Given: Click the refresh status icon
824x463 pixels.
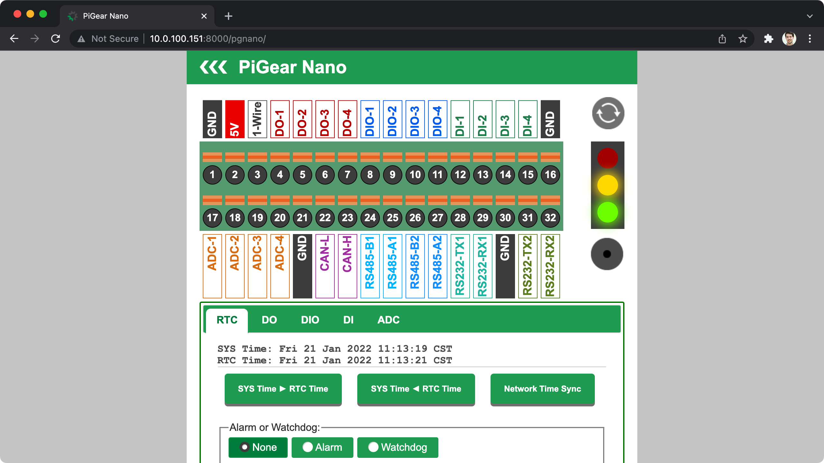Looking at the screenshot, I should (x=608, y=113).
